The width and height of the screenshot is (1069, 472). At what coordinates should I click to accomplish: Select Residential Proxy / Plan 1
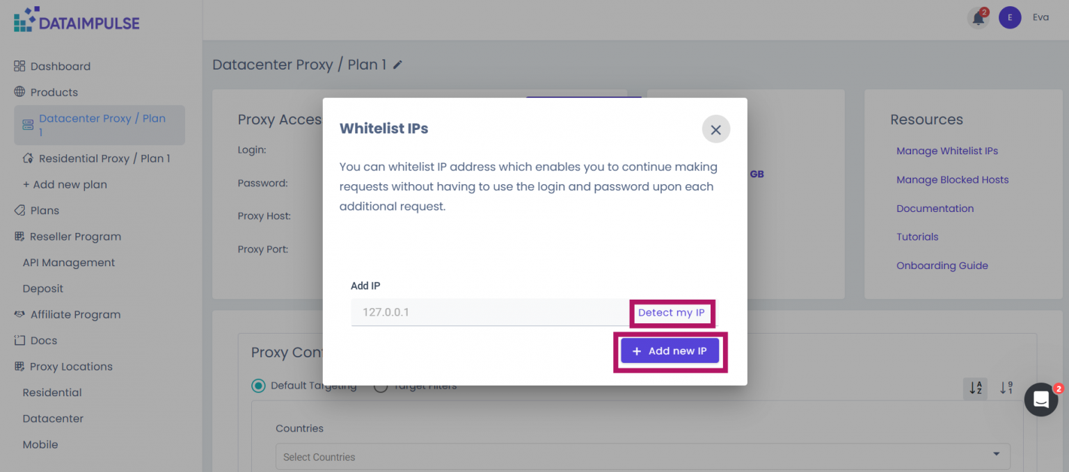click(x=104, y=158)
